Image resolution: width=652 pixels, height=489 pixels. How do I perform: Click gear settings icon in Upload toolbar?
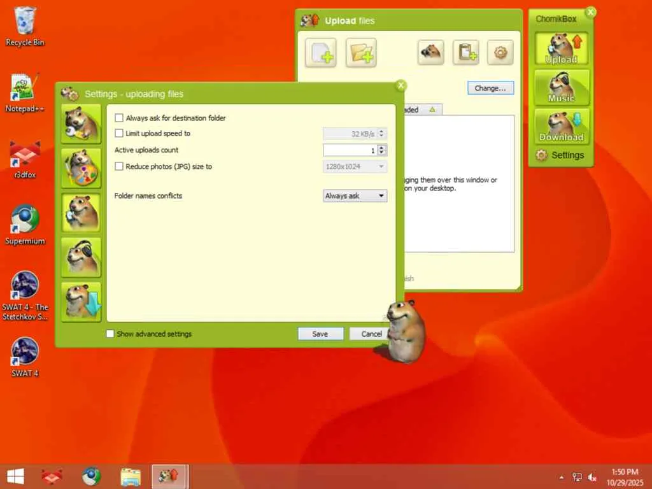500,52
